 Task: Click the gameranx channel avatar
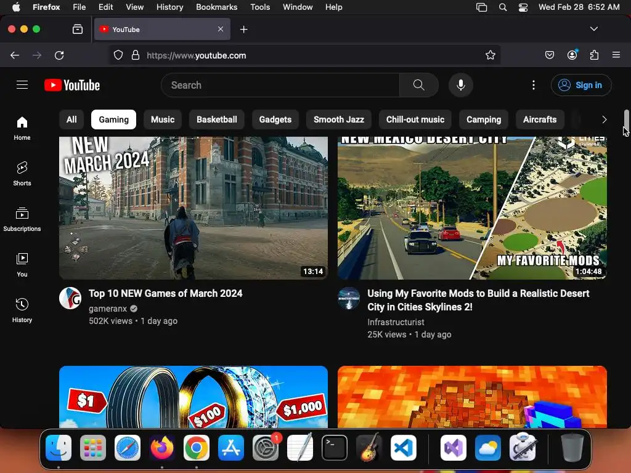(70, 298)
